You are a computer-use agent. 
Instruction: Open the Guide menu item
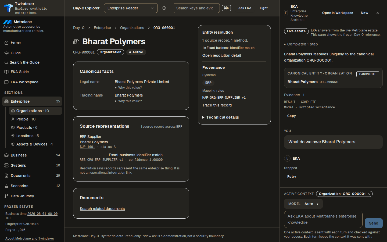[32, 53]
